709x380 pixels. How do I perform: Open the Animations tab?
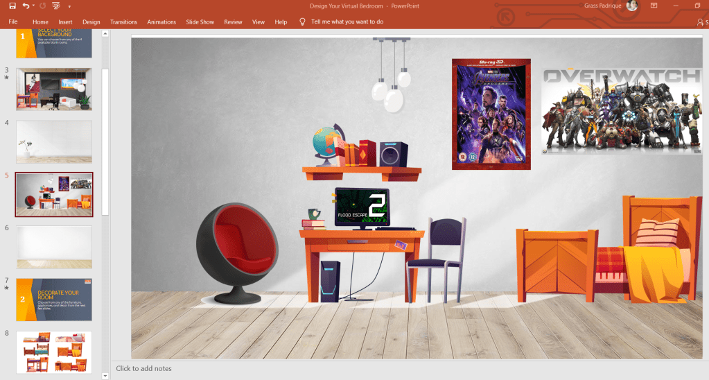pos(161,22)
